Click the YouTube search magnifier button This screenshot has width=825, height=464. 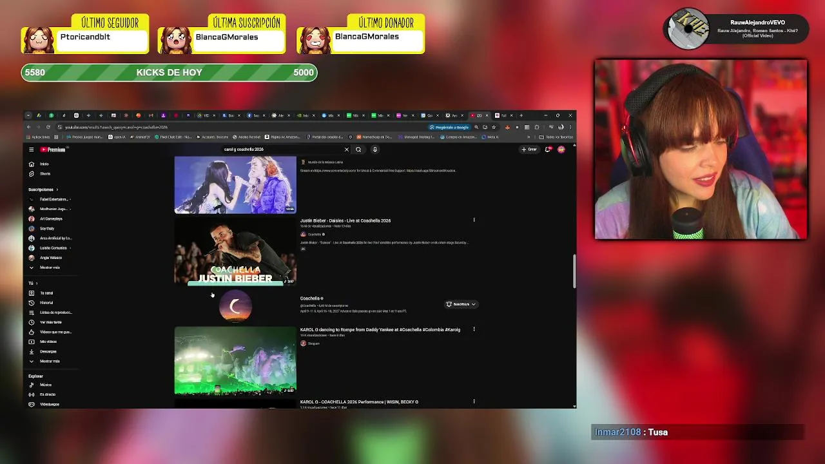[x=358, y=150]
